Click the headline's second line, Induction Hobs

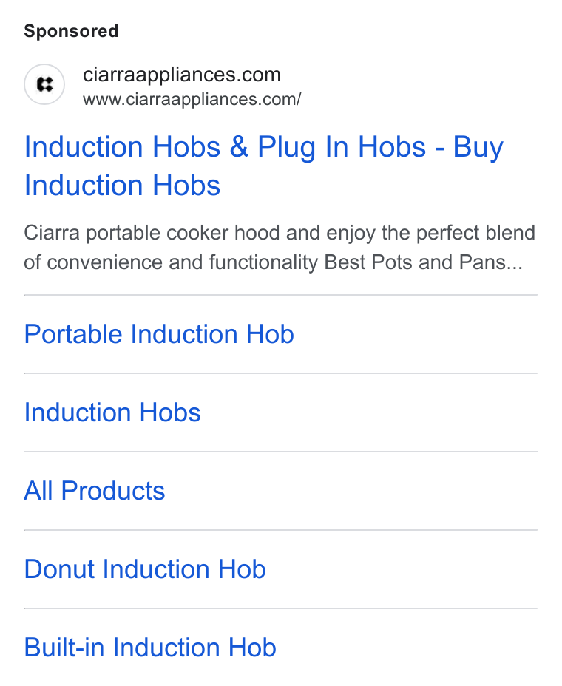tap(122, 185)
